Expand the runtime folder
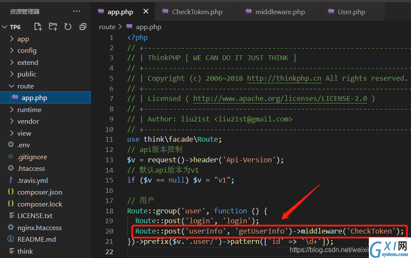This screenshot has width=411, height=258. pos(12,109)
